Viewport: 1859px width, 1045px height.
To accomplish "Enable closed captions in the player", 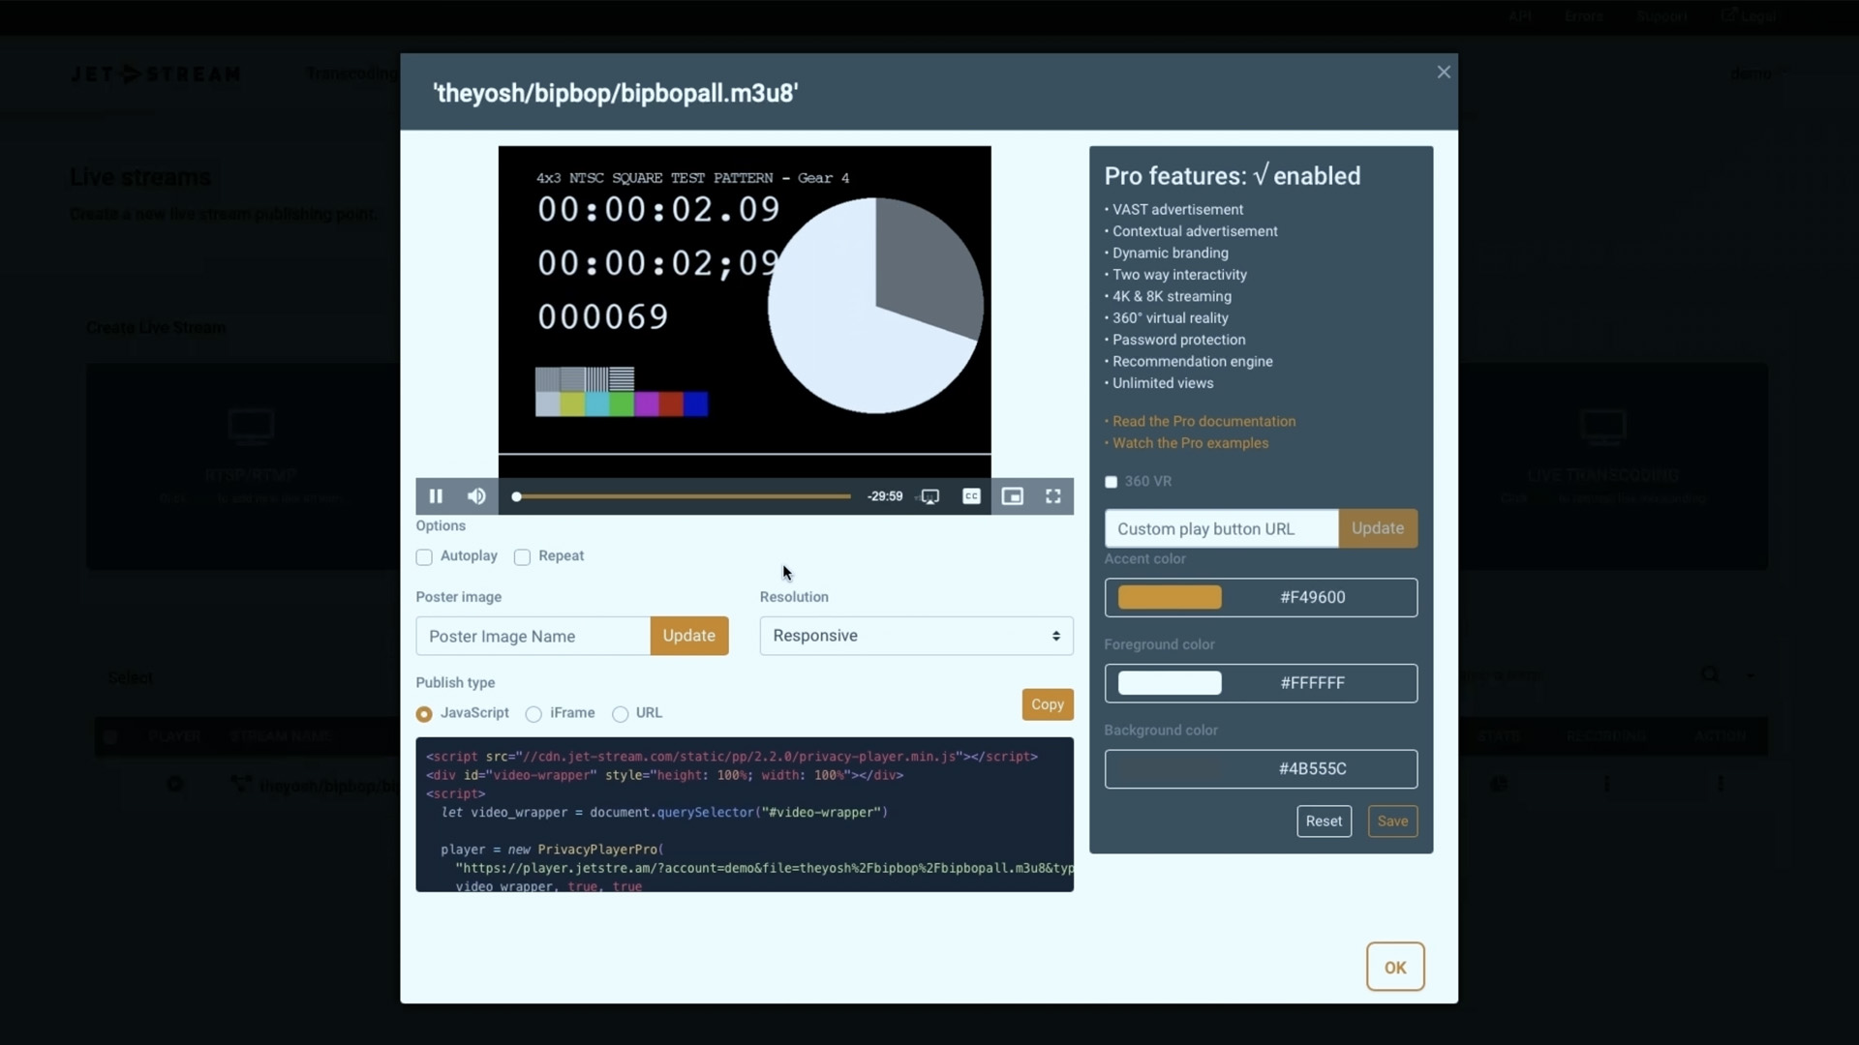I will tap(971, 495).
